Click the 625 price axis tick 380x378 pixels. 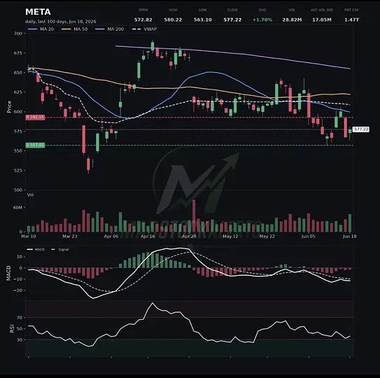coord(18,92)
